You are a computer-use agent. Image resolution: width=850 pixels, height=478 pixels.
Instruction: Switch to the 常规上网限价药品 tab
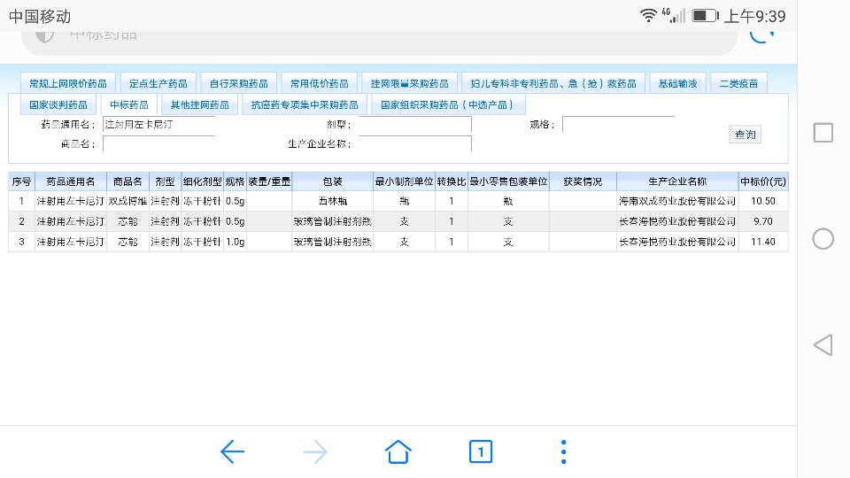pyautogui.click(x=68, y=84)
